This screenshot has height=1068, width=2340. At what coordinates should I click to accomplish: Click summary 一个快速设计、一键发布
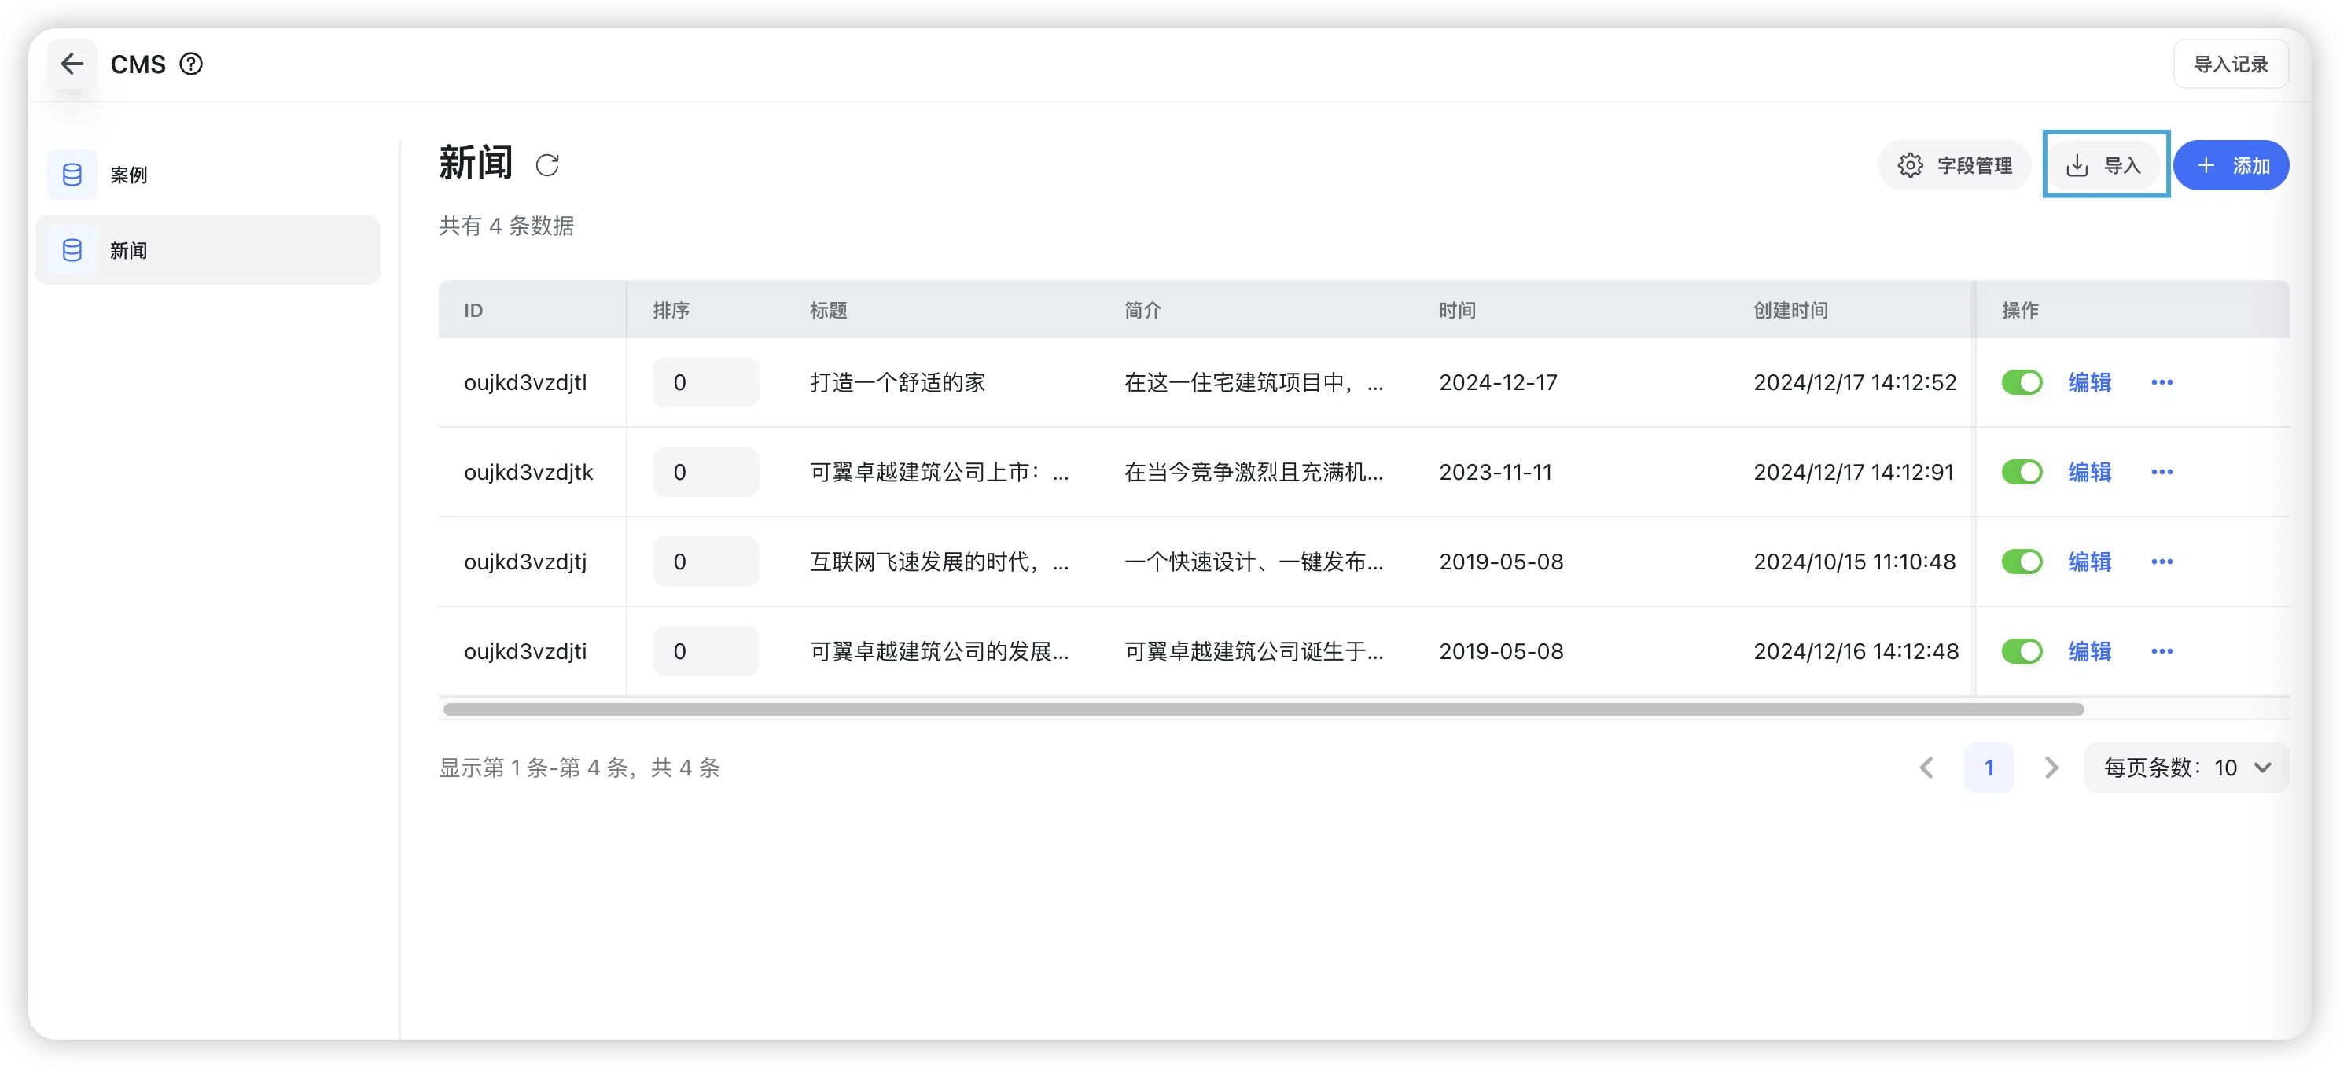click(x=1253, y=562)
